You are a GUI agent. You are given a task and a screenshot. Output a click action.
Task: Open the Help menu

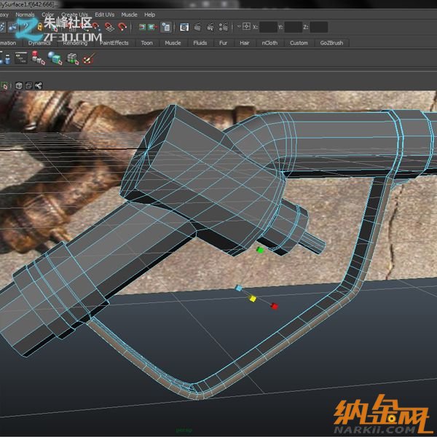click(x=149, y=15)
